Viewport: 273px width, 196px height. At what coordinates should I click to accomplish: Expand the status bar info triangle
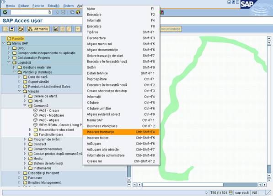coord(207,192)
